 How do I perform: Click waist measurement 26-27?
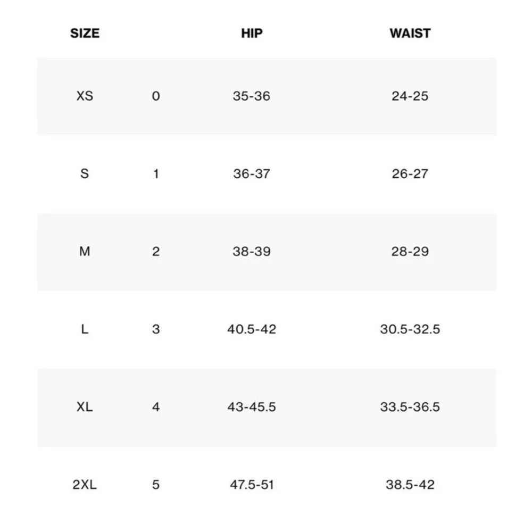click(410, 174)
